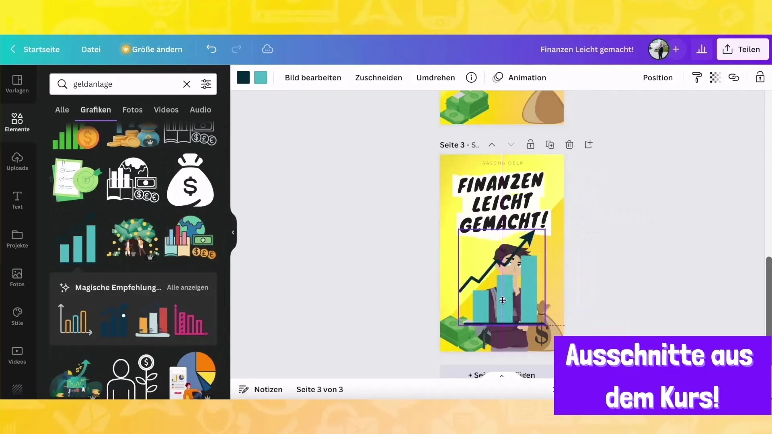Toggle the Grafiken filter tab

95,109
